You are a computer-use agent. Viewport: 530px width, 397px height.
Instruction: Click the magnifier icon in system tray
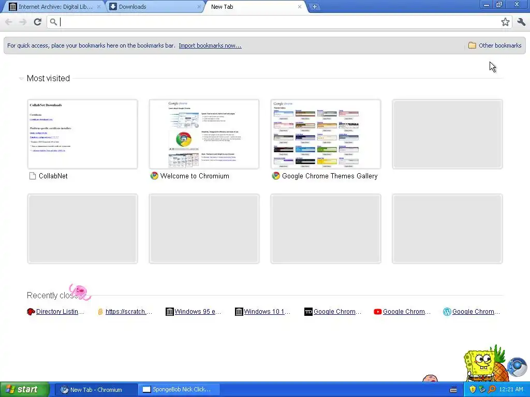[x=492, y=389]
